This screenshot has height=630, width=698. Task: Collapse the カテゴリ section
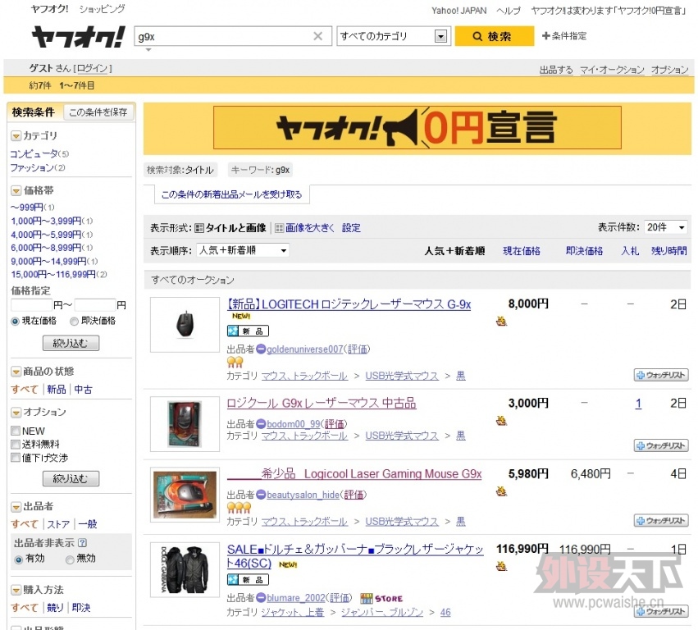pos(16,136)
